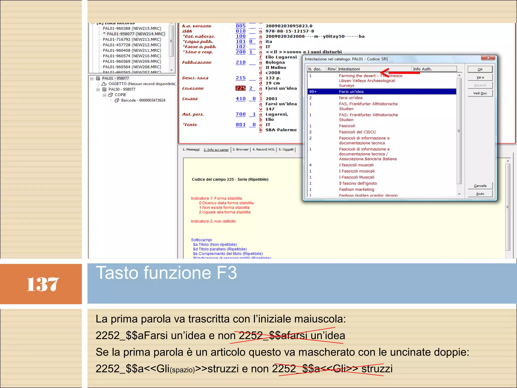Click the Barcode item icon
The height and width of the screenshot is (388, 517).
pyautogui.click(x=117, y=101)
